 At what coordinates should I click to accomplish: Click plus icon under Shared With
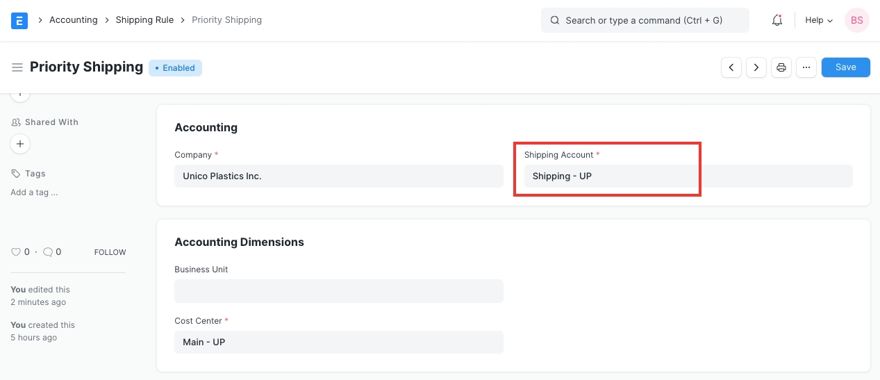coord(20,144)
